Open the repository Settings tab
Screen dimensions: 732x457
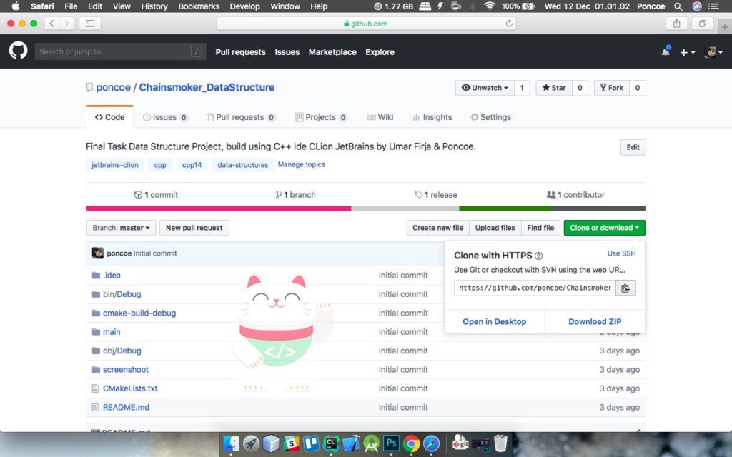click(490, 117)
